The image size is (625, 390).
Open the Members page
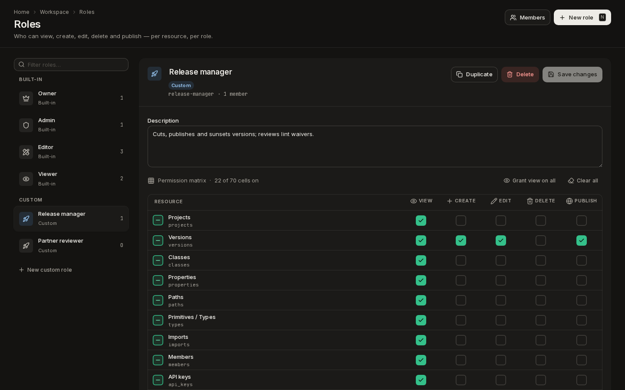point(527,17)
